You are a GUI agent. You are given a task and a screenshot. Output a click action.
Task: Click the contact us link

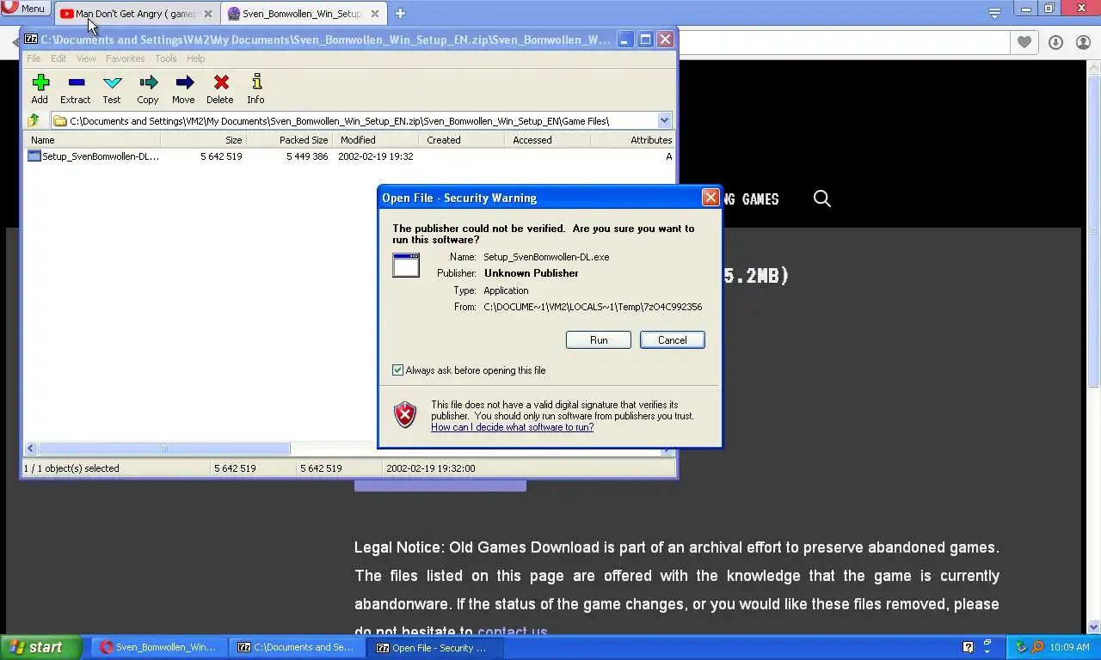[512, 632]
